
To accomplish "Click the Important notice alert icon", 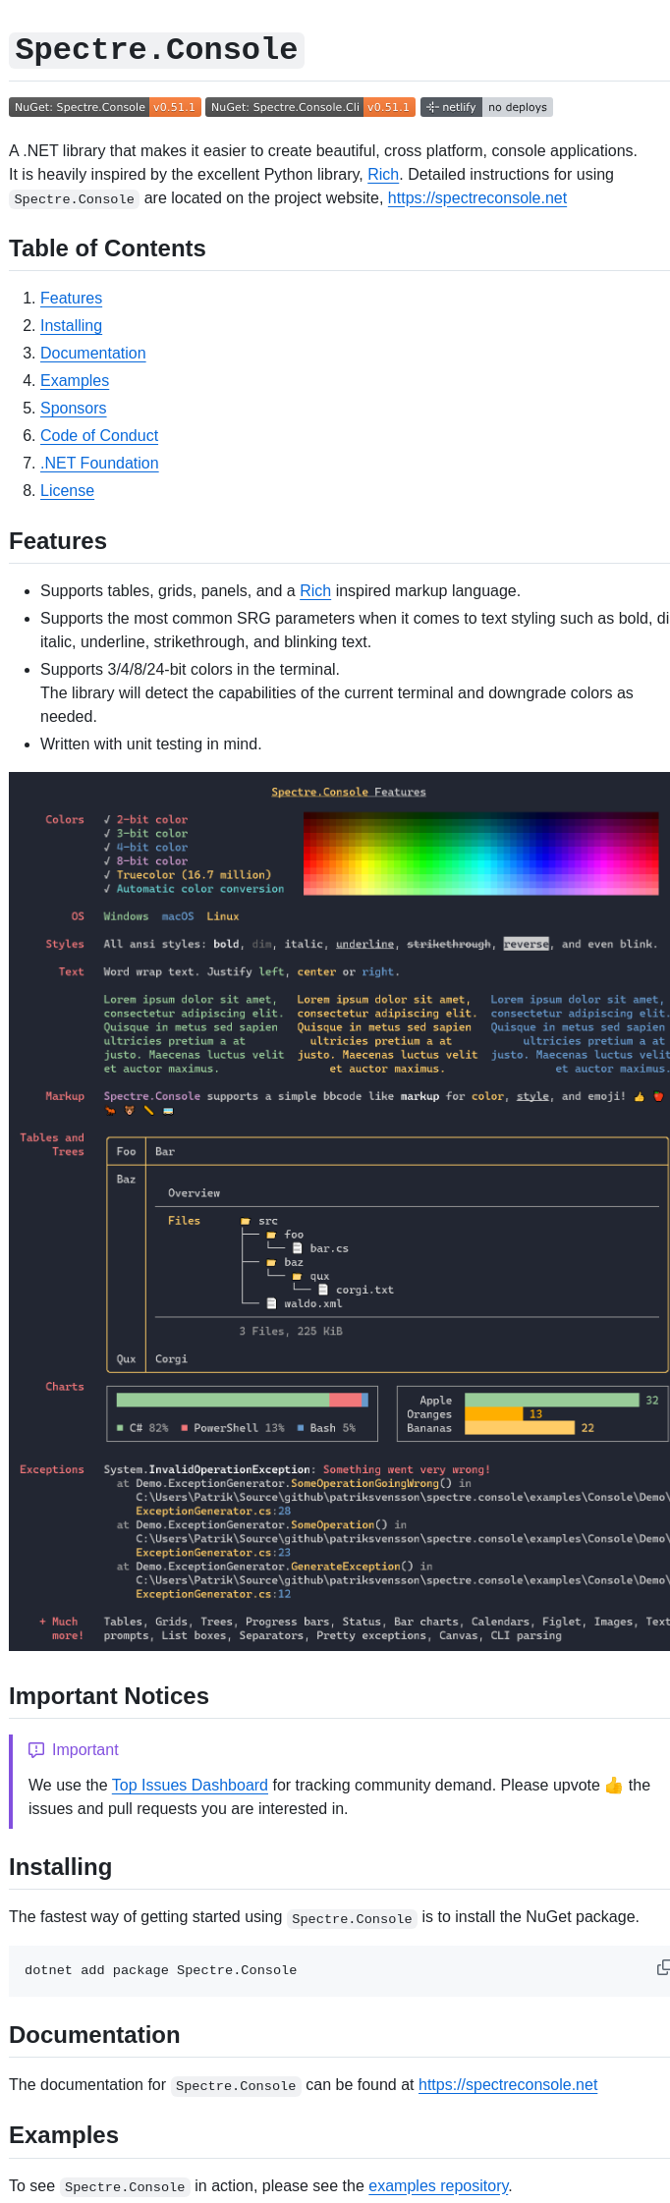I will point(36,1749).
